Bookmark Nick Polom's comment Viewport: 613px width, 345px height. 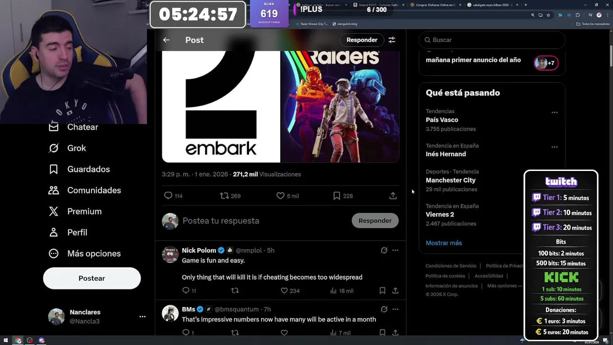[382, 290]
